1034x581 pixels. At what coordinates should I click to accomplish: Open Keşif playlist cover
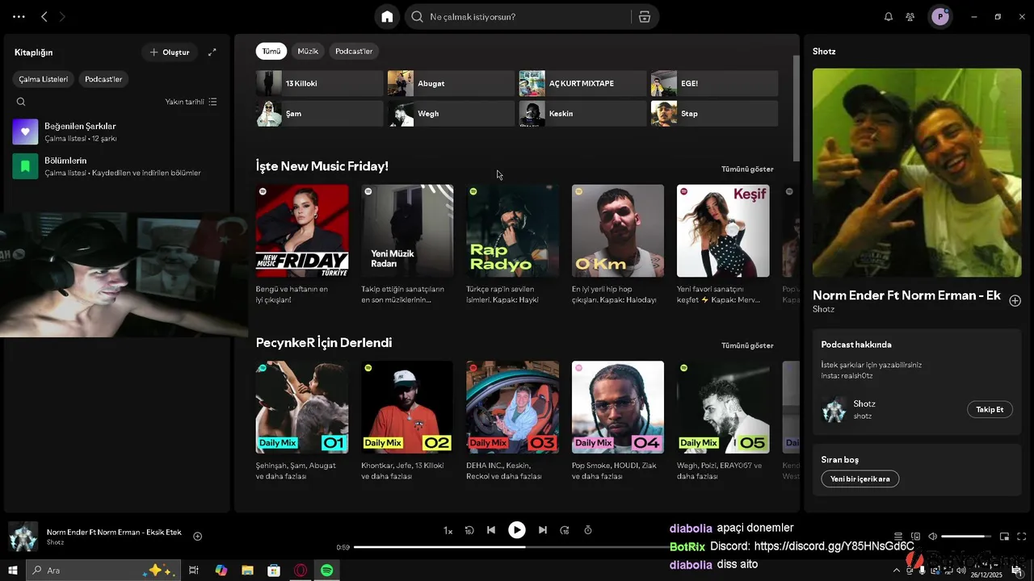(723, 231)
